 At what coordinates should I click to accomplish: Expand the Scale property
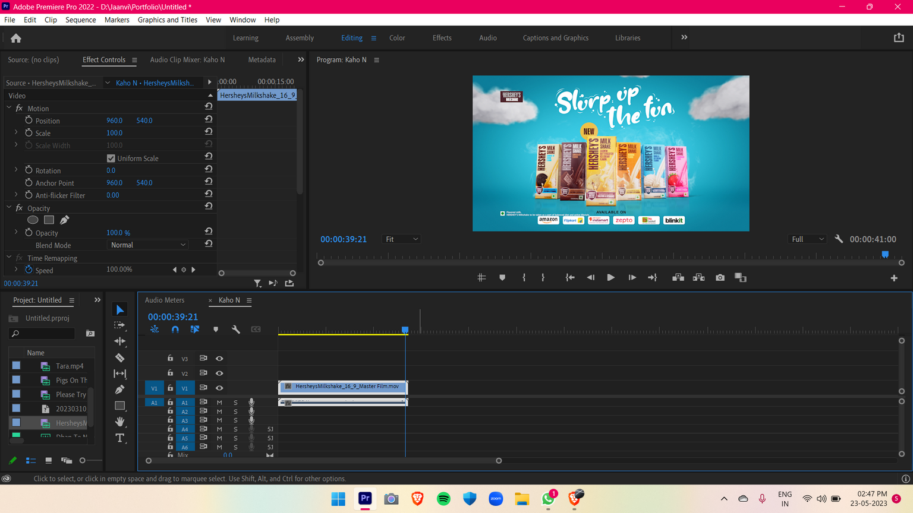[x=16, y=132]
